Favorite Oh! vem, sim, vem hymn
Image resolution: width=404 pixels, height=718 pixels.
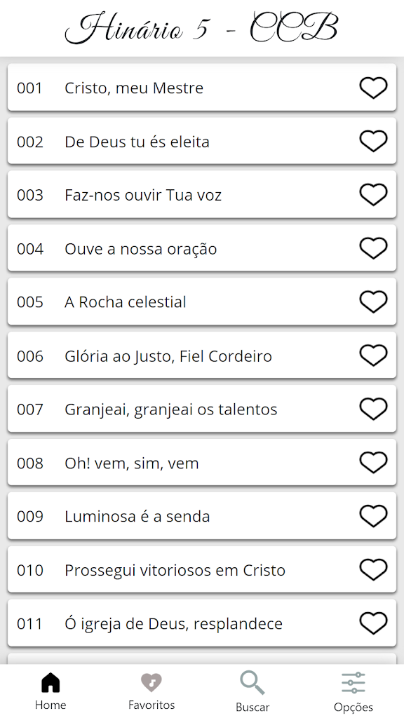point(373,463)
